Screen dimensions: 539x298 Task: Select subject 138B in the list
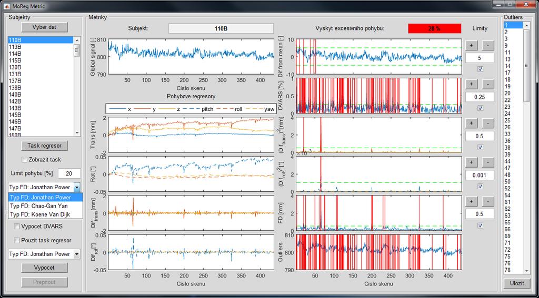pos(41,88)
